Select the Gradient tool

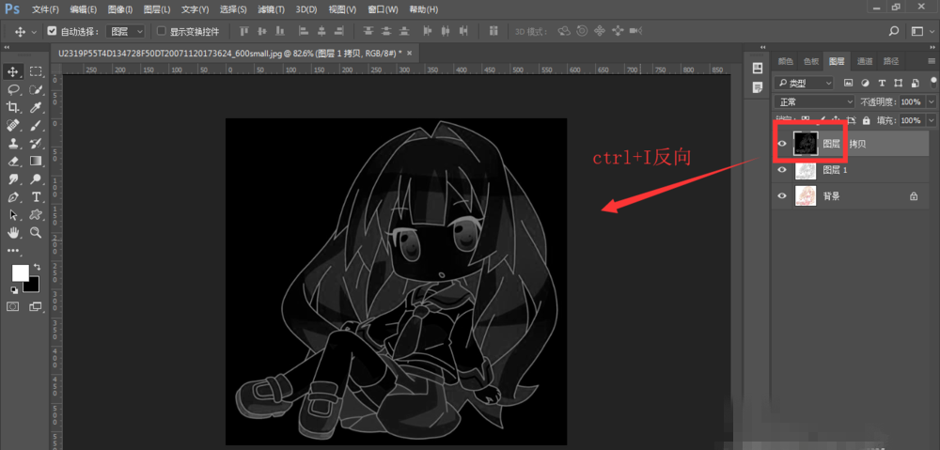click(36, 161)
